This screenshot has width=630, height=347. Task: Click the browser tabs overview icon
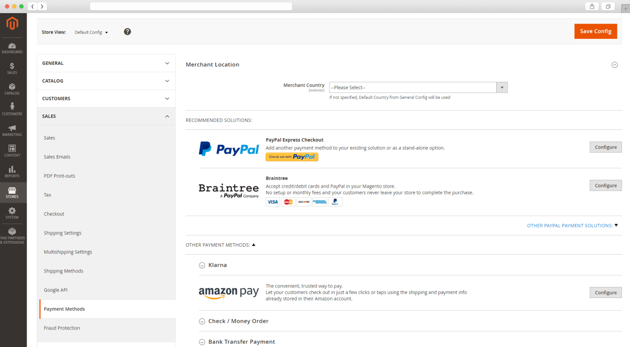pos(608,6)
